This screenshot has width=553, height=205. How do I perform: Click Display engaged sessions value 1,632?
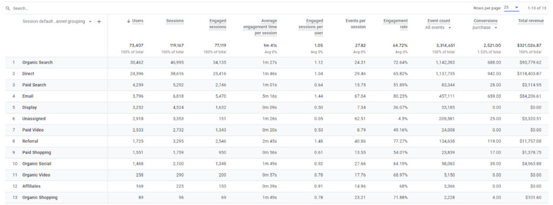point(220,108)
